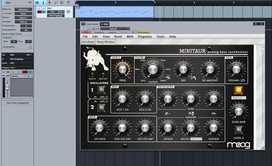Click the Glide switch on the synth
The height and width of the screenshot is (166, 272).
click(238, 130)
